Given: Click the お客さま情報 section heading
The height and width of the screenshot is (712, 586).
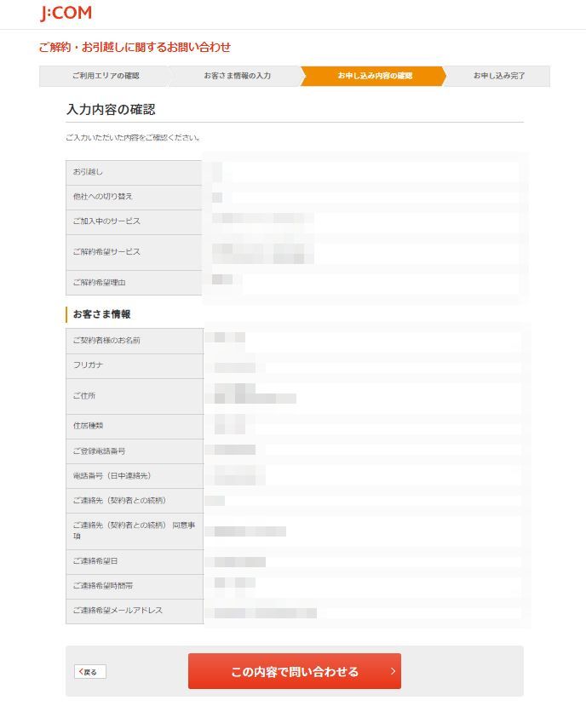Looking at the screenshot, I should 101,314.
